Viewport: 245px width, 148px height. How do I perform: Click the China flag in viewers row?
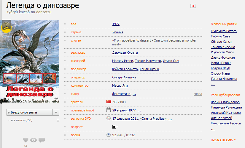click(109, 102)
